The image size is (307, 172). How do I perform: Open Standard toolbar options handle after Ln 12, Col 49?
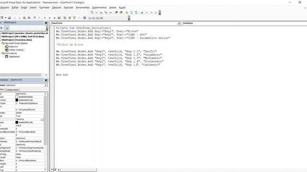tap(129, 18)
